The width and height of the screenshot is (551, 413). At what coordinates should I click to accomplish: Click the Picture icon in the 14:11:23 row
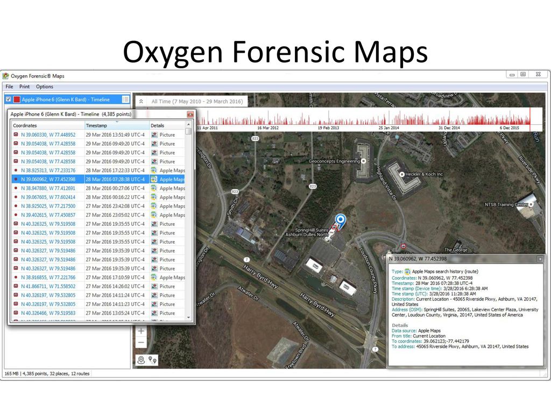tap(154, 304)
